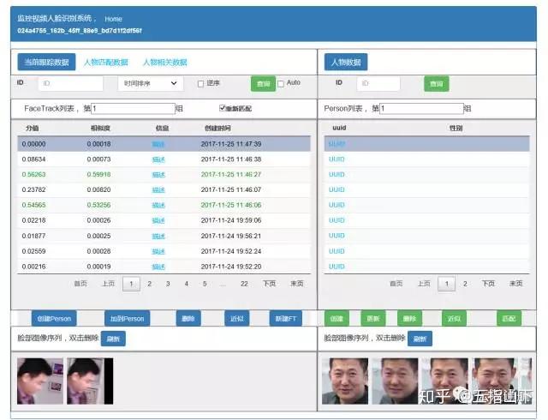Click the 加到Person button
The image size is (548, 420).
[x=128, y=319]
